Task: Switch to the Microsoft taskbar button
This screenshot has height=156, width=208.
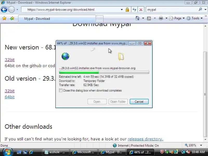Action: [84, 152]
